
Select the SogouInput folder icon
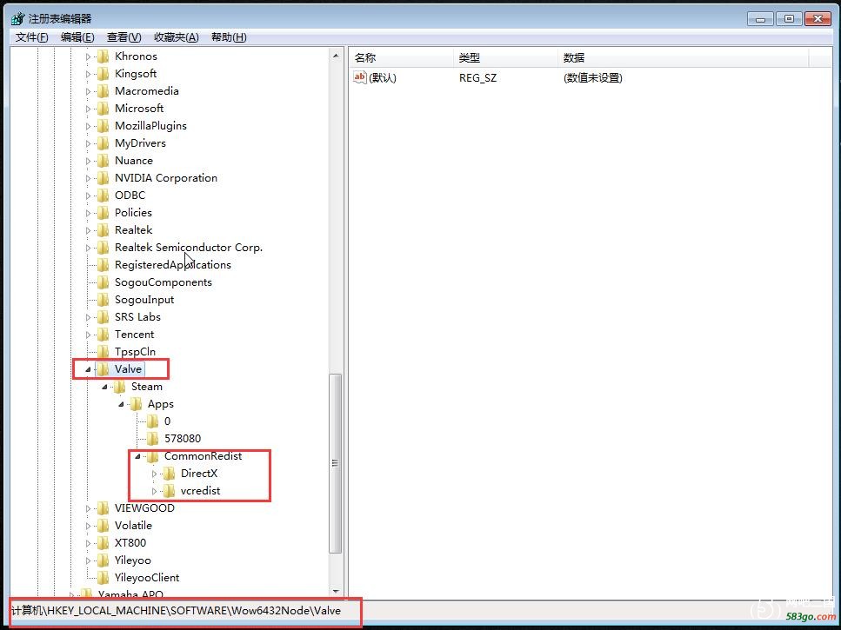pyautogui.click(x=103, y=300)
